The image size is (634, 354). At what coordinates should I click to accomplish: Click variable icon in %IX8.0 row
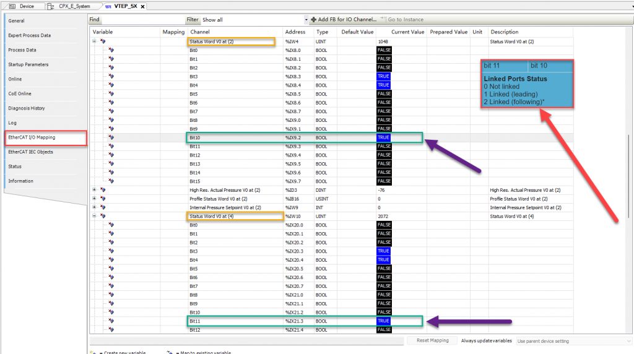(111, 50)
